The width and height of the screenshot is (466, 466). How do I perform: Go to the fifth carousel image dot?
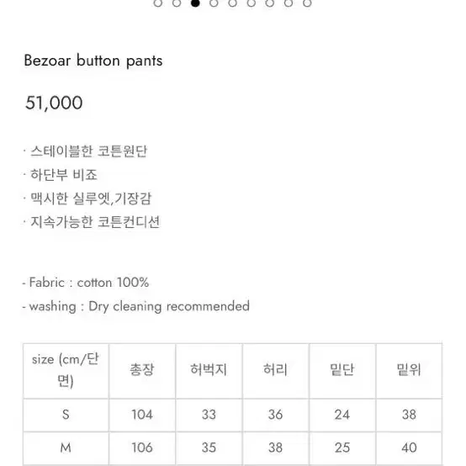[x=232, y=3]
